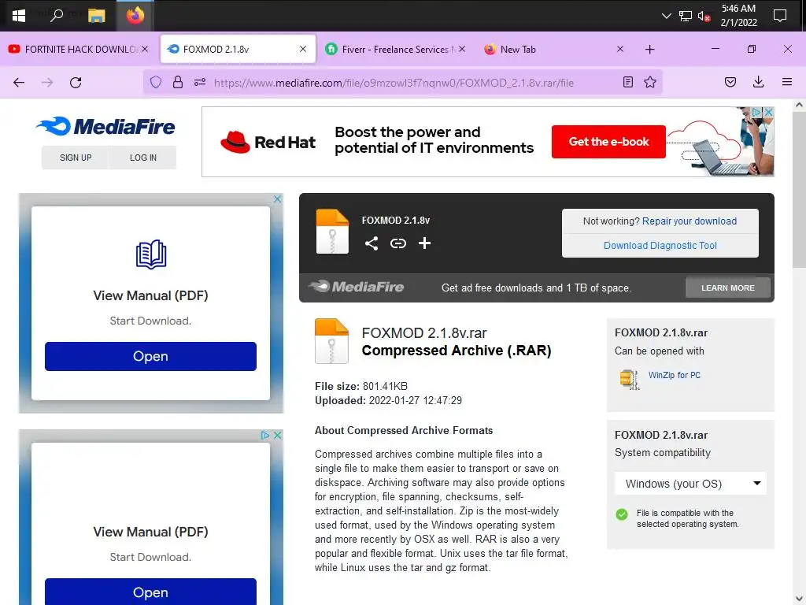Click Open in first View Manual ad
Viewport: 806px width, 605px height.
pos(150,356)
